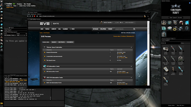Open the Range dropdown set to Any
The width and height of the screenshot is (191, 107).
[x=21, y=35]
